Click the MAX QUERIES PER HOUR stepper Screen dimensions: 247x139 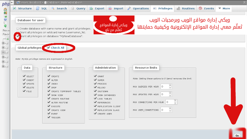pos(170,87)
